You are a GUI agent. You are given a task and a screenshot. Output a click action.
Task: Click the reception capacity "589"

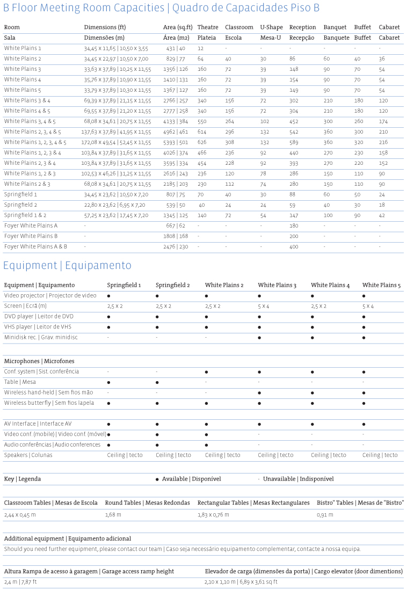(294, 143)
